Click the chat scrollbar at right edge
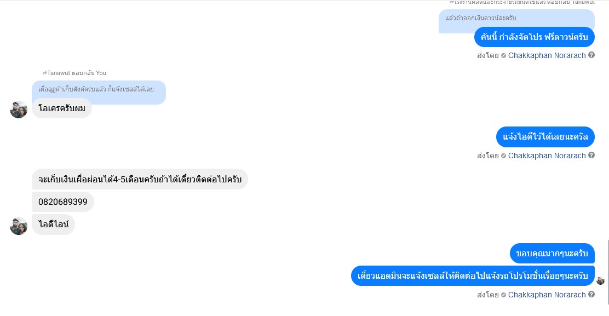 [x=608, y=272]
